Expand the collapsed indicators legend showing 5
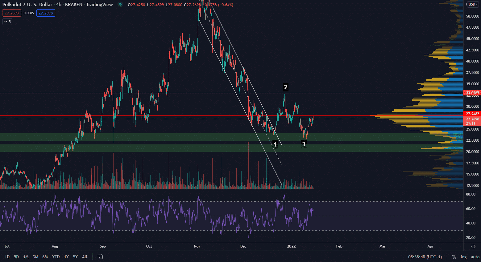 7,22
